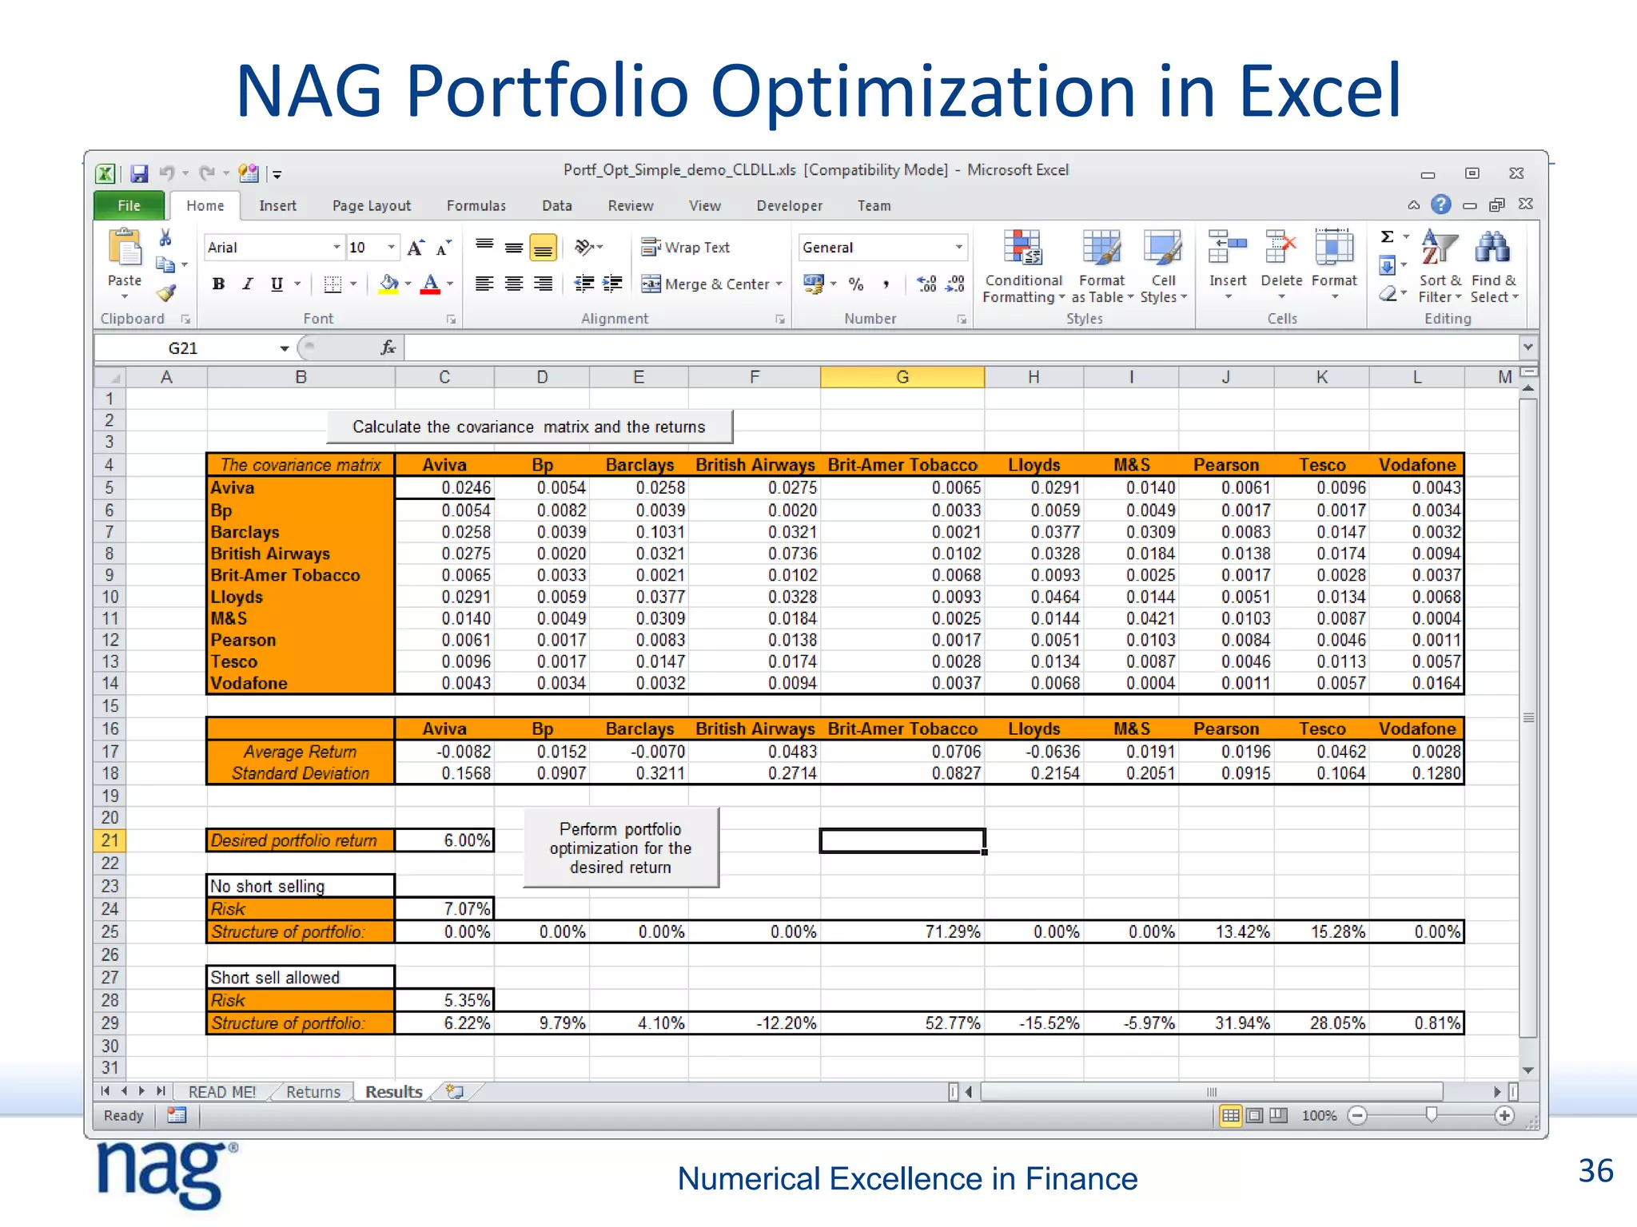Switch to the Formulas tab
Image resolution: width=1637 pixels, height=1227 pixels.
click(x=476, y=205)
